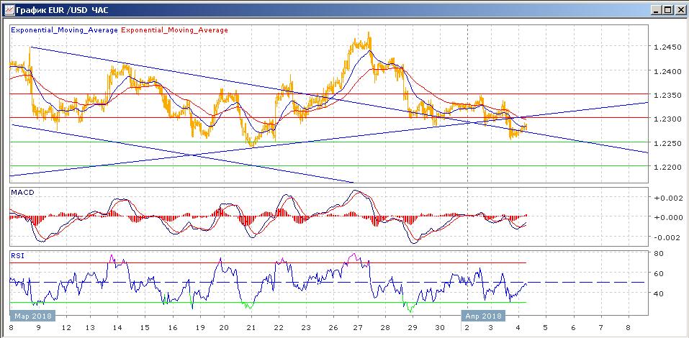Viewport: 689px width, 338px height.
Task: Select the RSI indicator panel label
Action: pos(17,255)
